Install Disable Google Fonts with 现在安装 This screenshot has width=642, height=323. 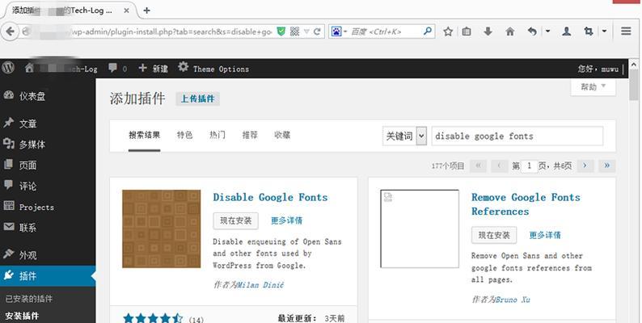(235, 220)
